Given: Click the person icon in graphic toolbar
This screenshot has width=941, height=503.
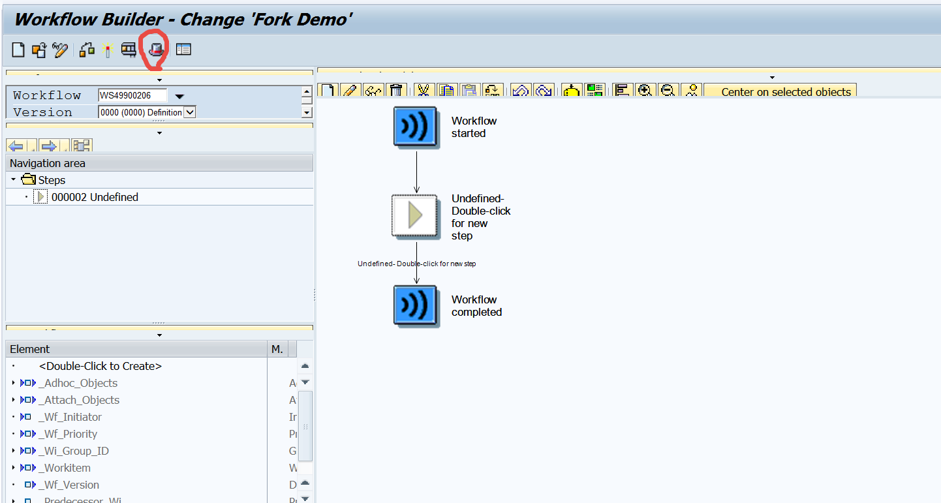Looking at the screenshot, I should (690, 91).
